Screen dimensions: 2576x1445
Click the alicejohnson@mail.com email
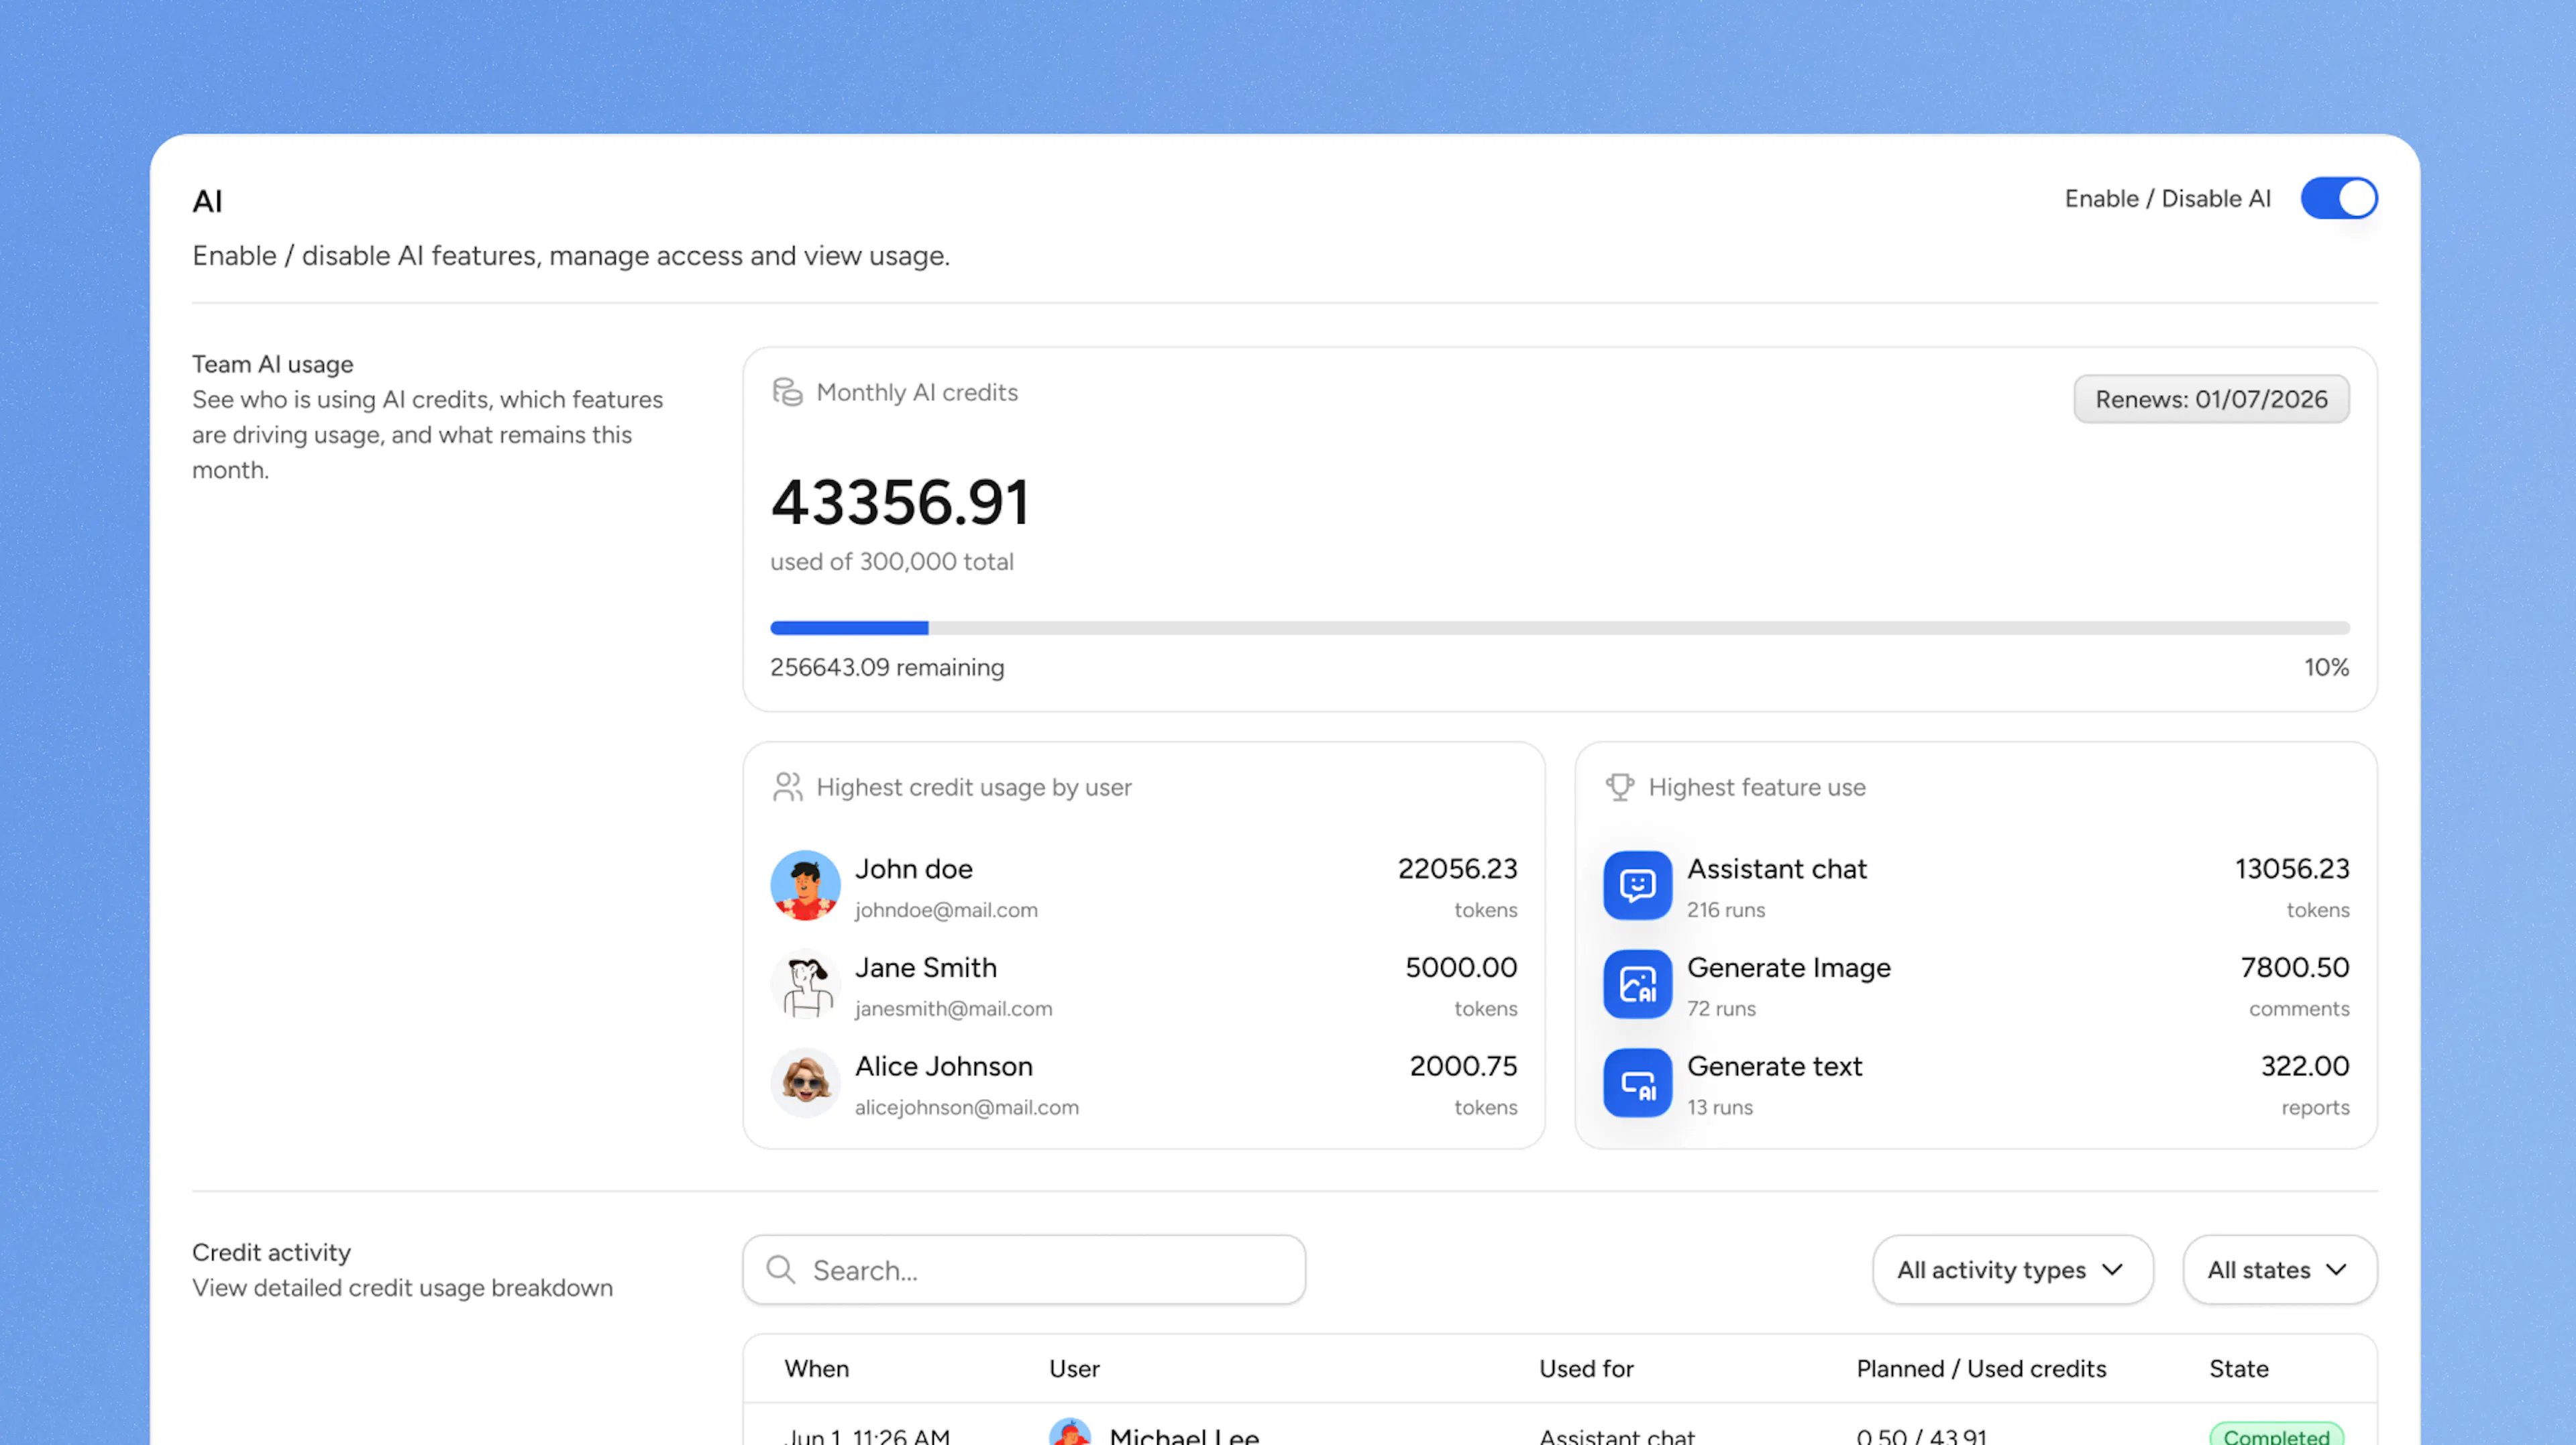(x=966, y=1108)
